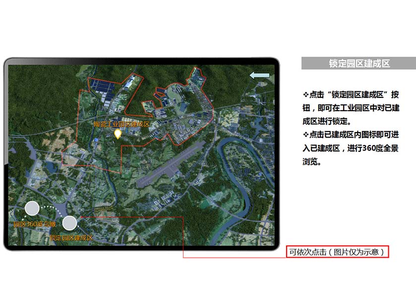Tap the yellow location pin marker
Screen dimensions: 416x297
pos(118,134)
